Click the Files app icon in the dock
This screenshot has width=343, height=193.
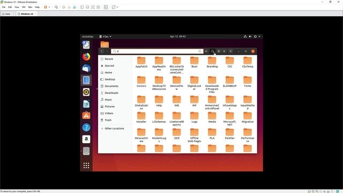point(86,80)
